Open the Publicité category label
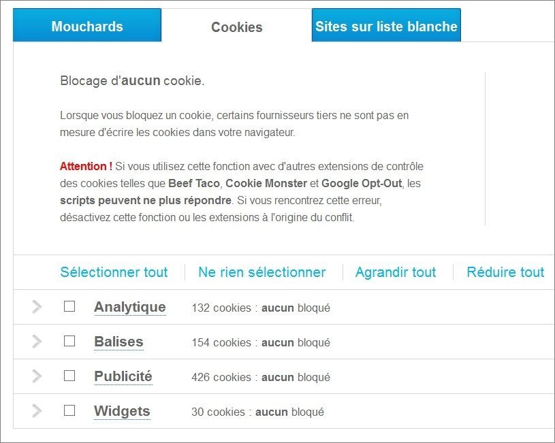Viewport: 555px width, 443px height. click(x=123, y=376)
